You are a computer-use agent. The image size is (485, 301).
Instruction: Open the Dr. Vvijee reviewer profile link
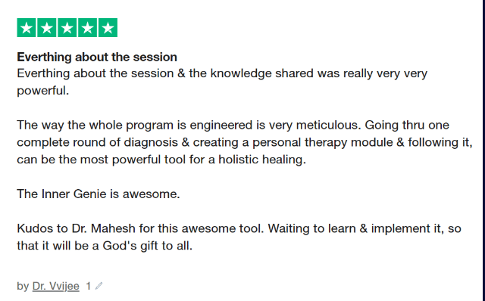(55, 286)
